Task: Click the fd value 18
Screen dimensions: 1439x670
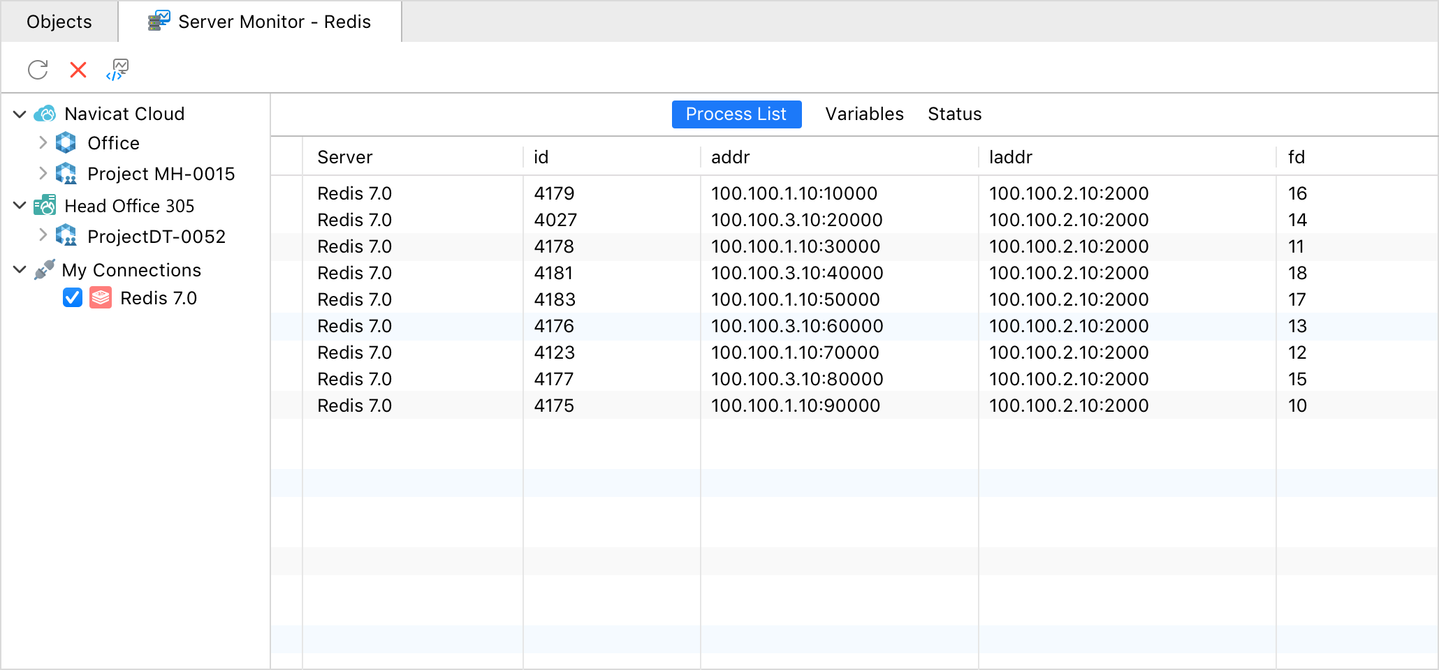Action: tap(1297, 273)
